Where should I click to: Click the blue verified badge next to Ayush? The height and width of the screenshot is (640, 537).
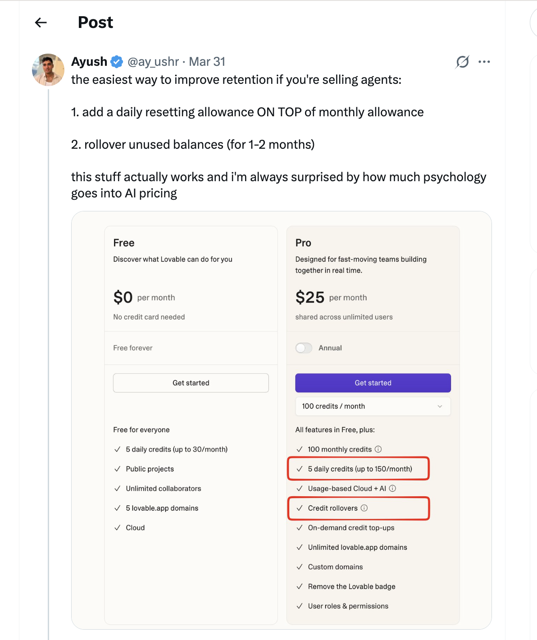[116, 61]
